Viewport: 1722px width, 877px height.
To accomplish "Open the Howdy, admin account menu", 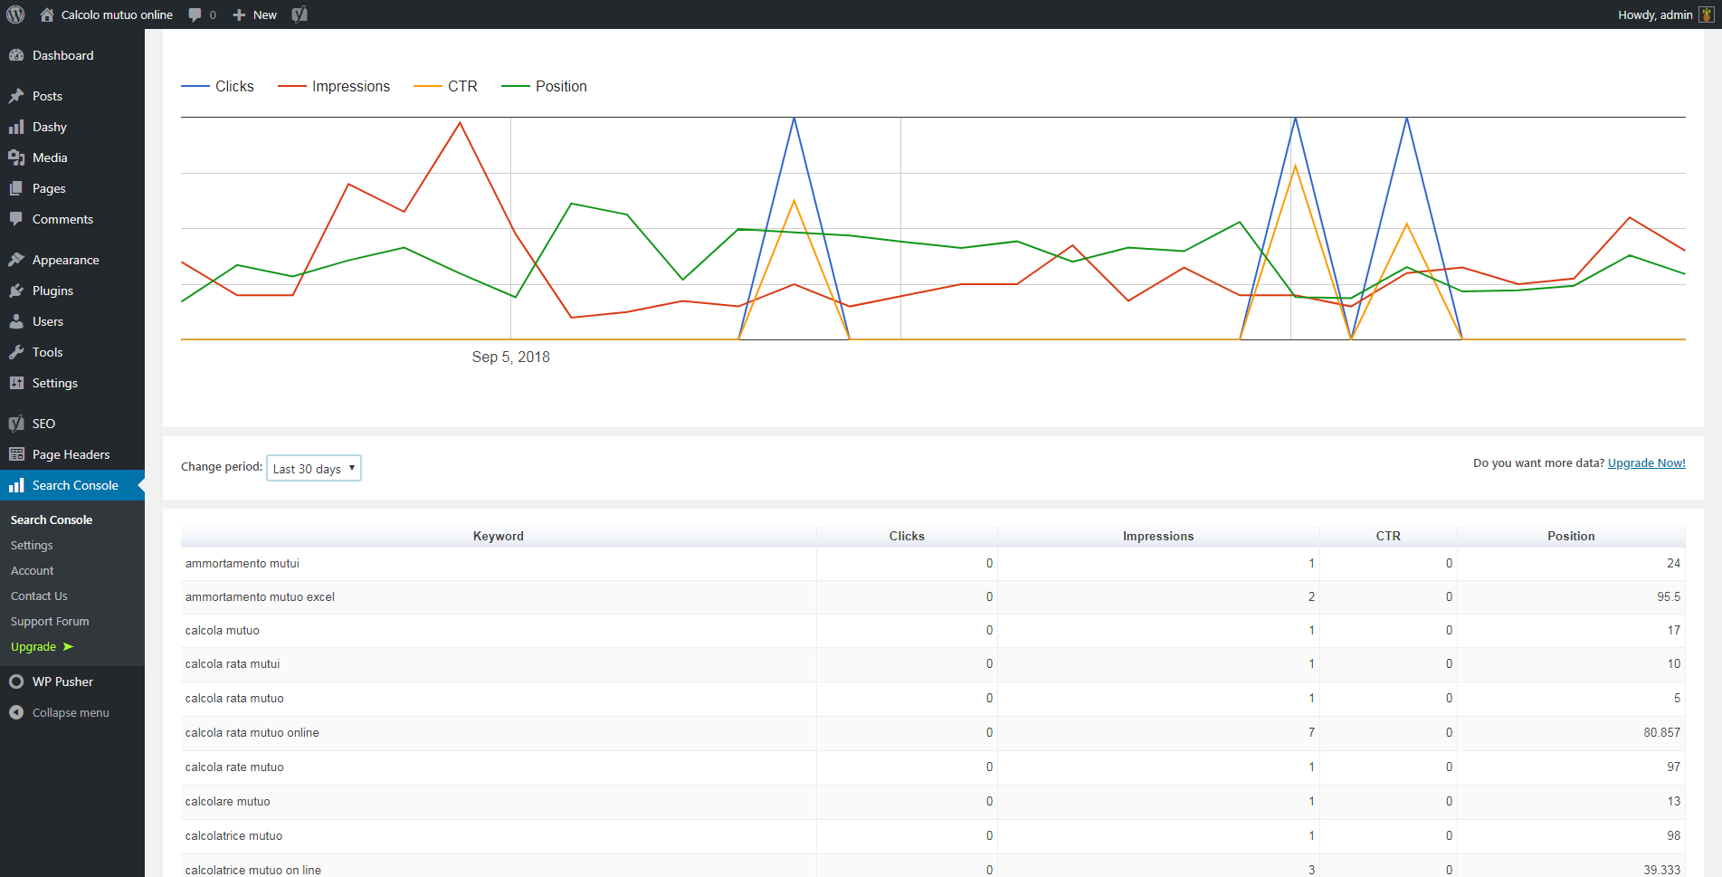I will point(1665,14).
